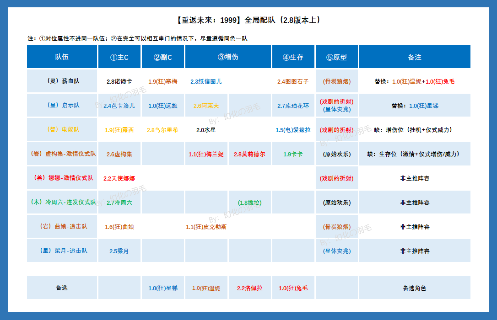Select the (灵)薪血队 team cell
497x320 pixels.
[x=62, y=81]
